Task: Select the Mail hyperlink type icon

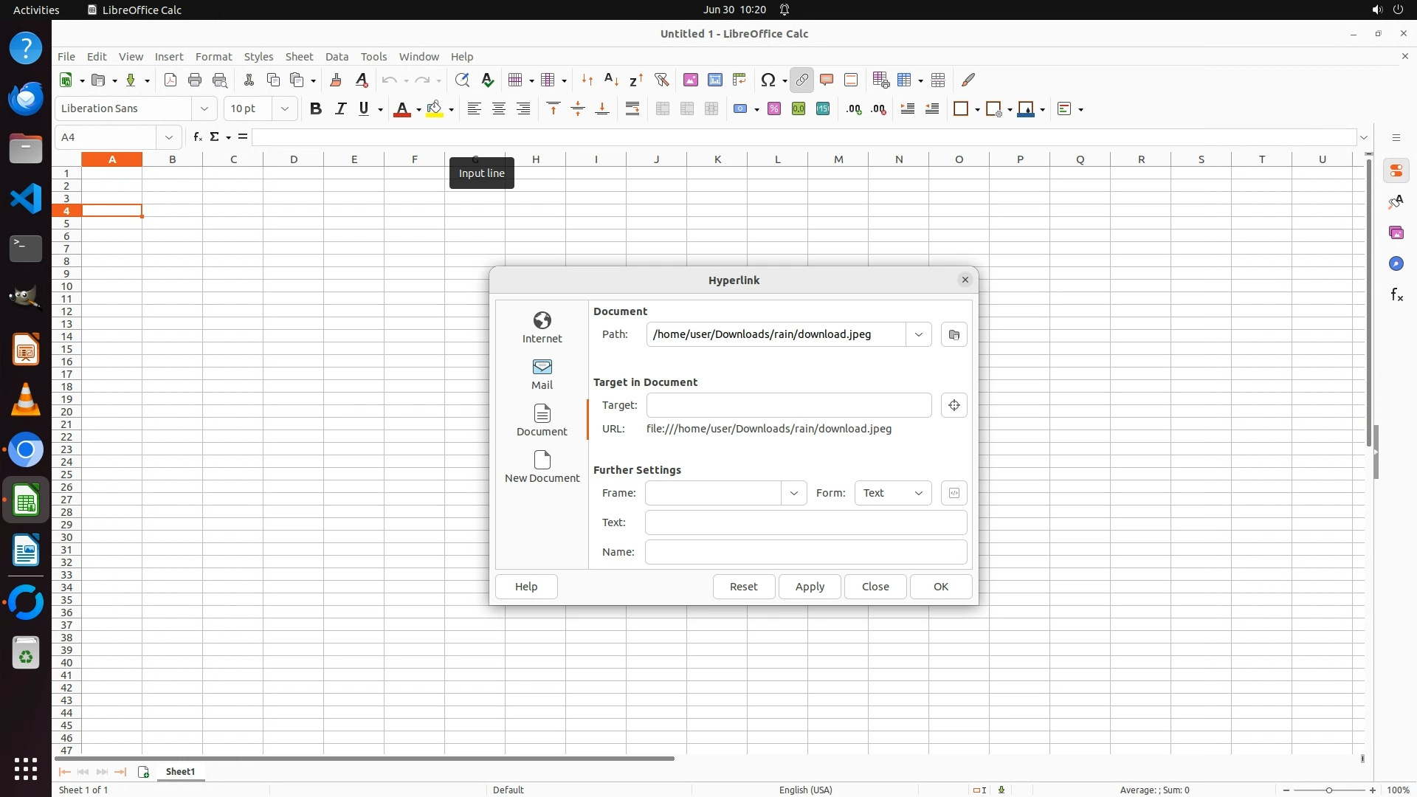Action: 542,373
